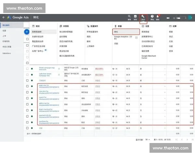This screenshot has width=195, height=156.
Task: Open the help question mark icon
Action: point(152,17)
